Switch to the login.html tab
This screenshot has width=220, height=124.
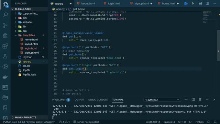click(114, 3)
